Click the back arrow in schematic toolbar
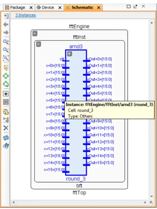 pyautogui.click(x=6, y=24)
